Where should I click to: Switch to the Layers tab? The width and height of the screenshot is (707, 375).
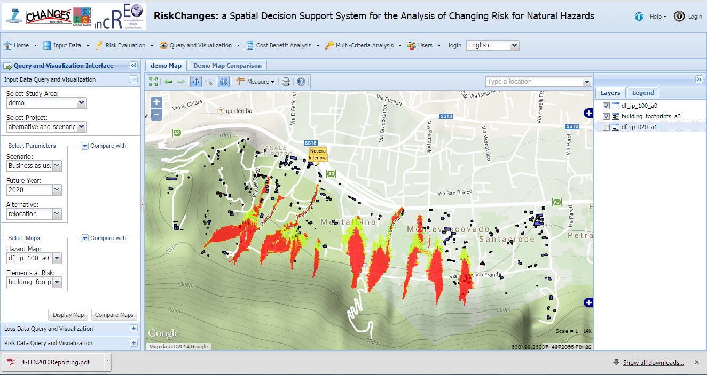click(610, 93)
